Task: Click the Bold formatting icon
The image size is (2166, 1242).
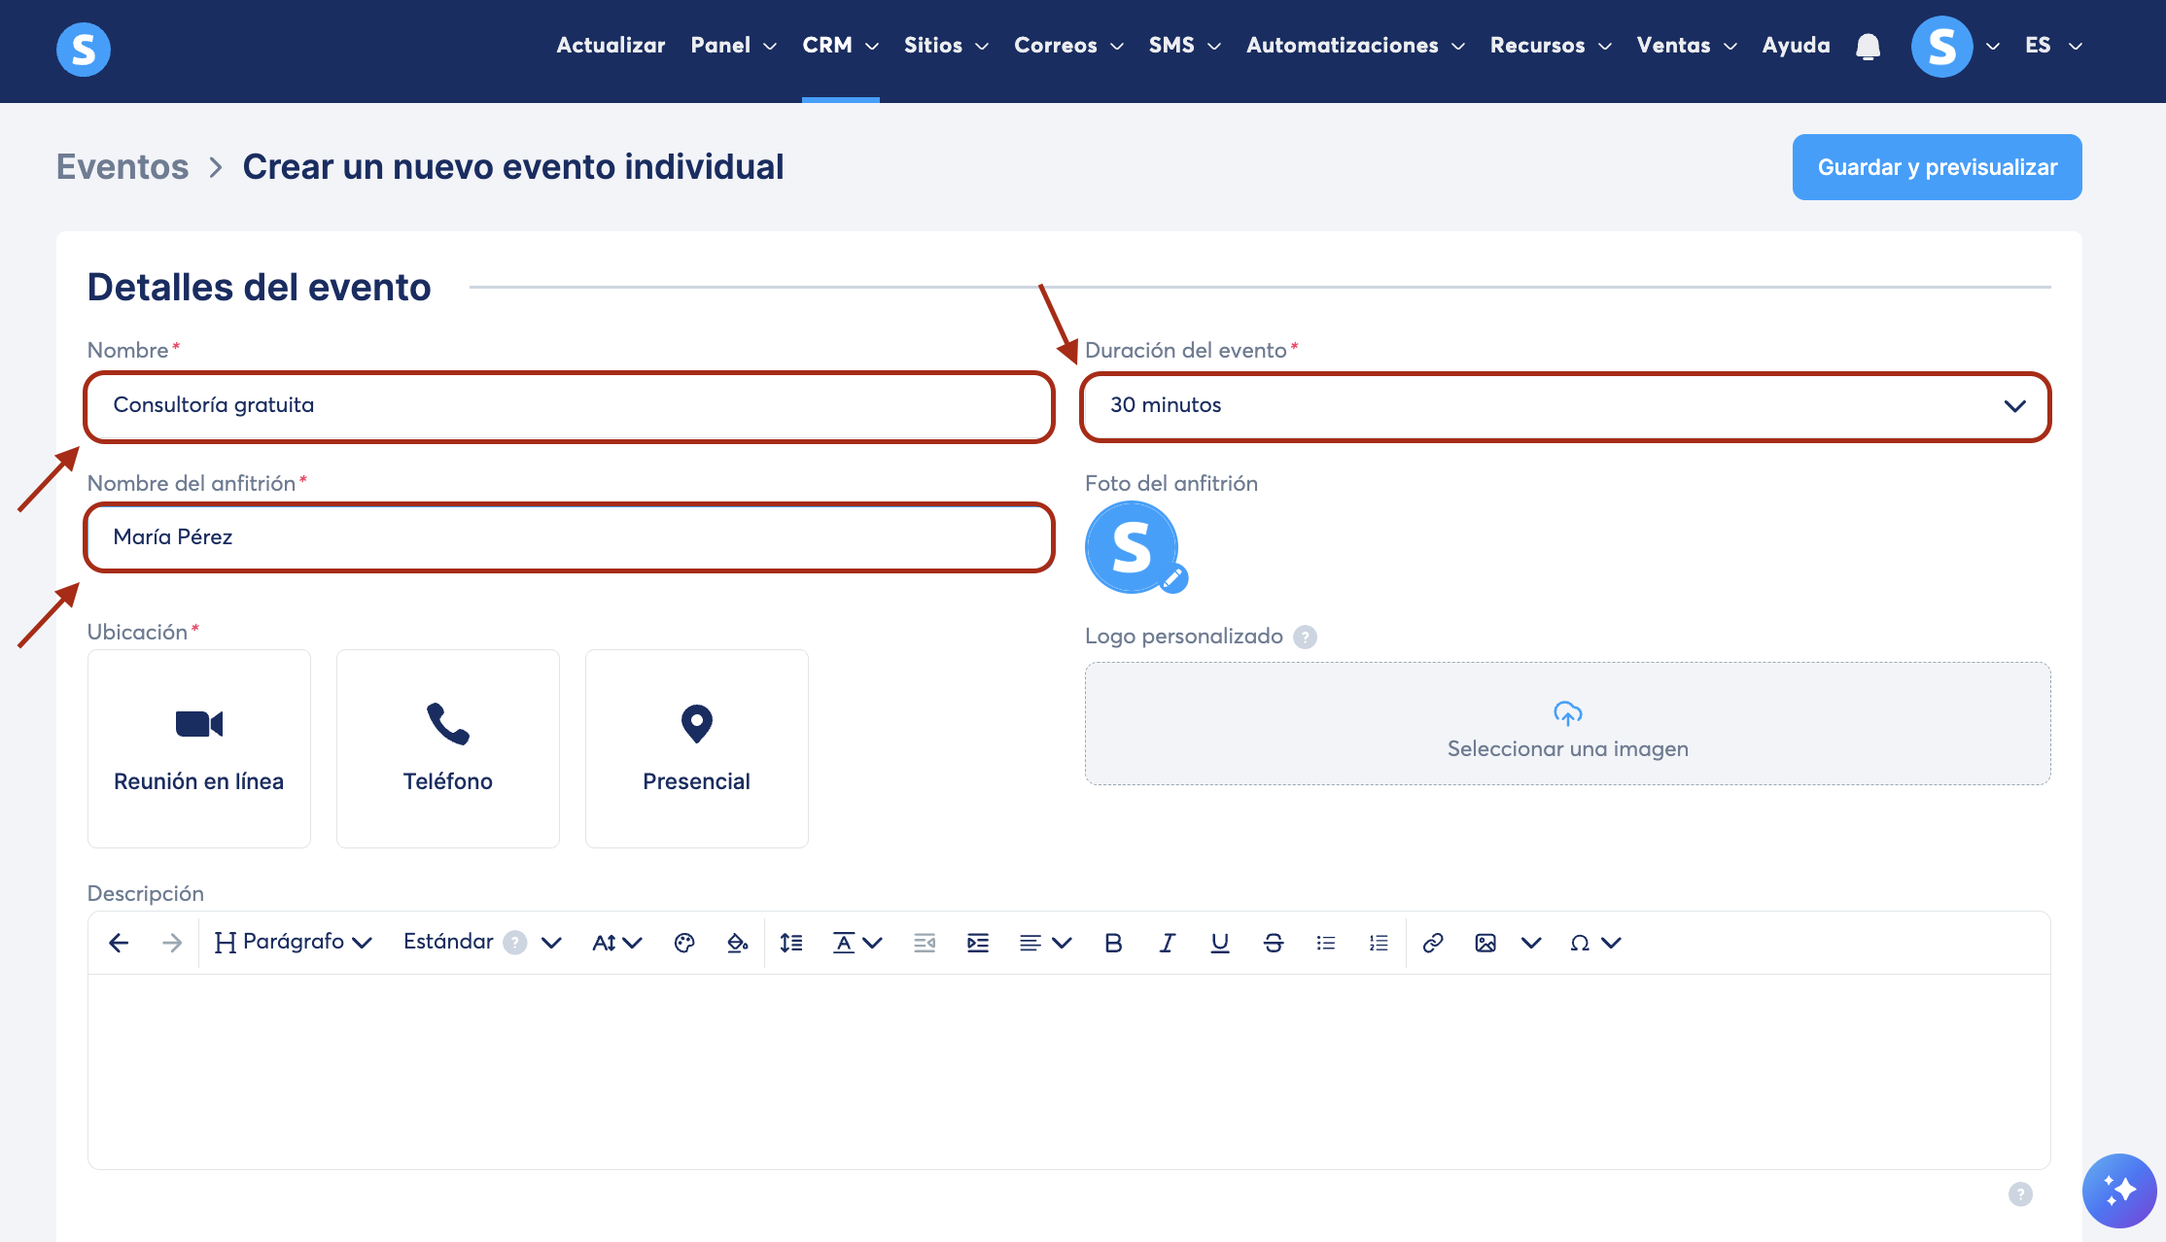Action: 1113,943
